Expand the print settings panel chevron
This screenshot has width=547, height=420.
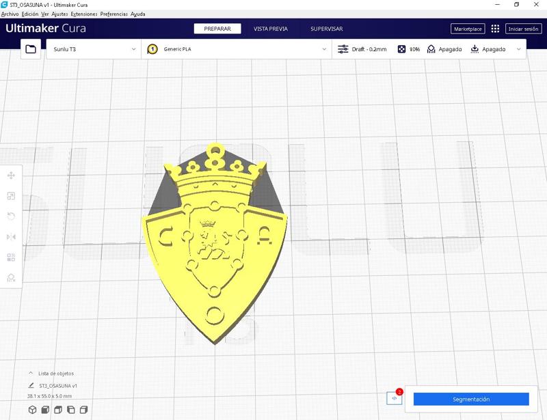[x=518, y=48]
